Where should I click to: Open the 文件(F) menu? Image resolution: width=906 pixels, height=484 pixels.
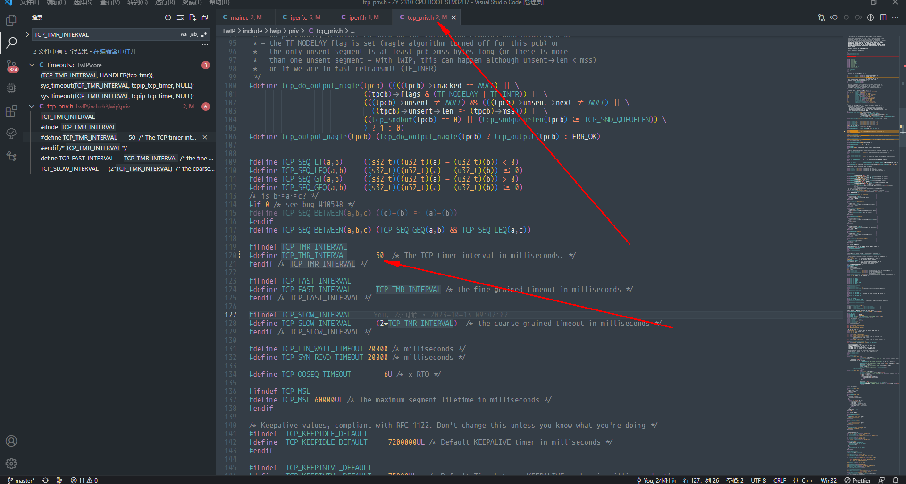pos(29,2)
